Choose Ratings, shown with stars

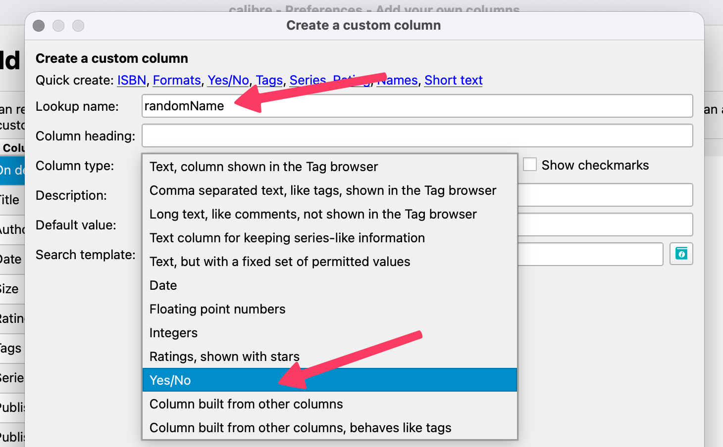pos(329,357)
